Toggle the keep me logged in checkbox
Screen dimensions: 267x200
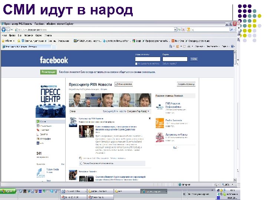pyautogui.click(x=136, y=64)
